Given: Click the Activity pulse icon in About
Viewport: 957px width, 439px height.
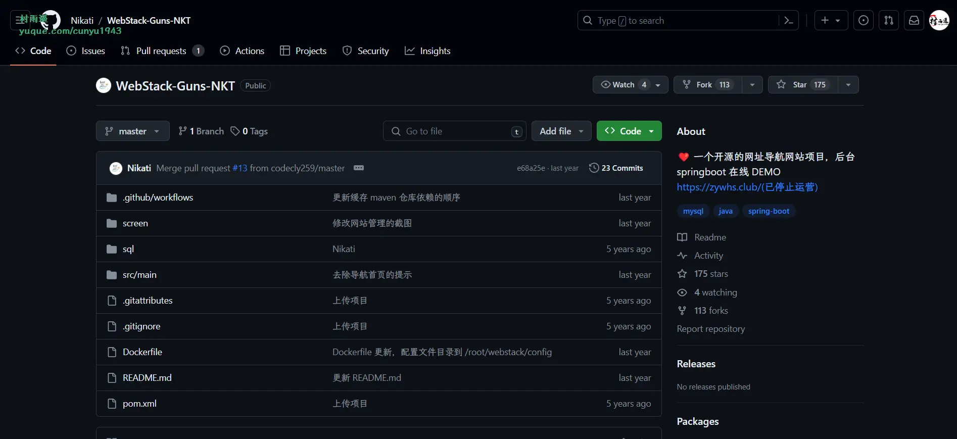Looking at the screenshot, I should pos(682,256).
